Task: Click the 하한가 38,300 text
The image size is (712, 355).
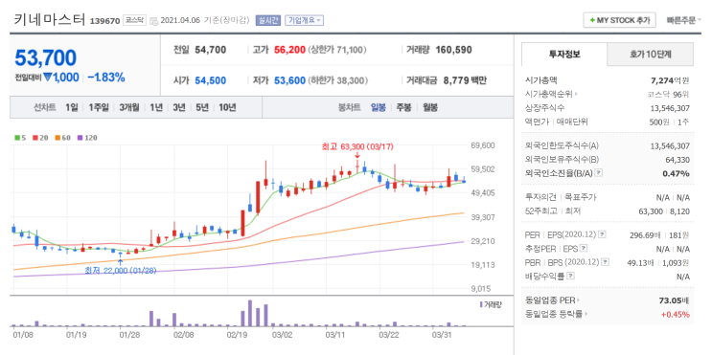Action: tap(338, 80)
